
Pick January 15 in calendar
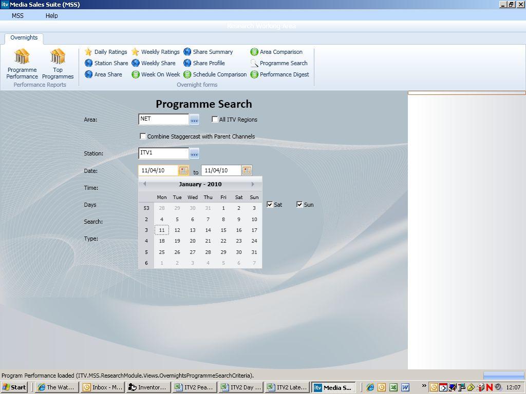223,230
